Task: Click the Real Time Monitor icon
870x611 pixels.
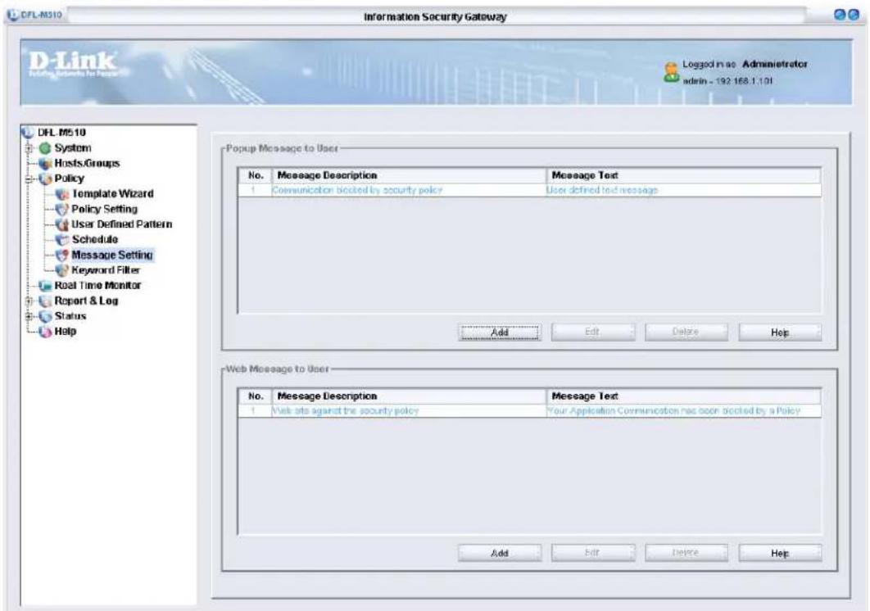Action: [45, 286]
